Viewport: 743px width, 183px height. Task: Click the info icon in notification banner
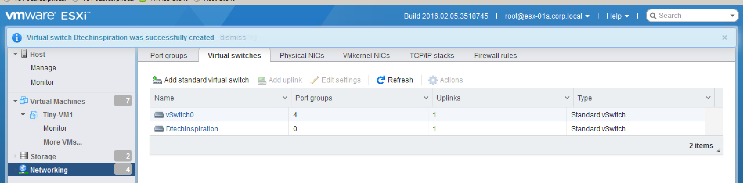17,38
